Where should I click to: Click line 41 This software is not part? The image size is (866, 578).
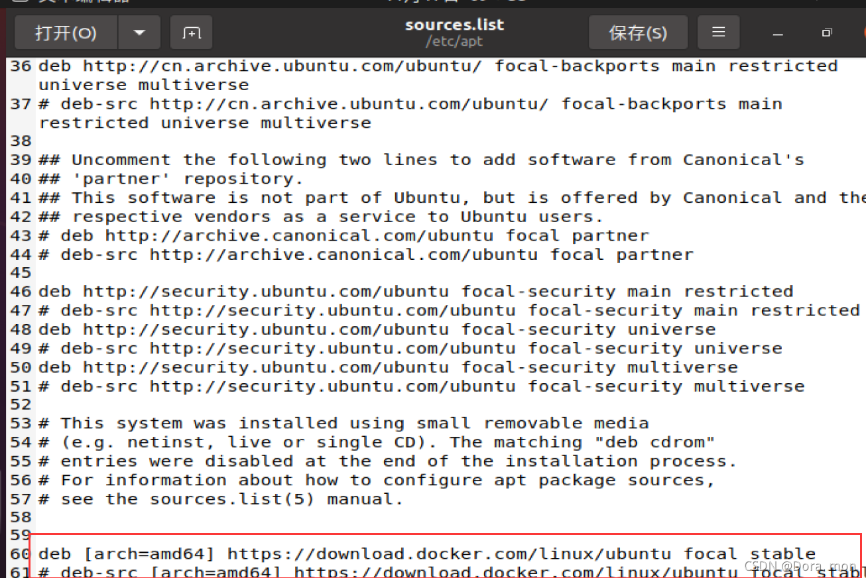451,198
